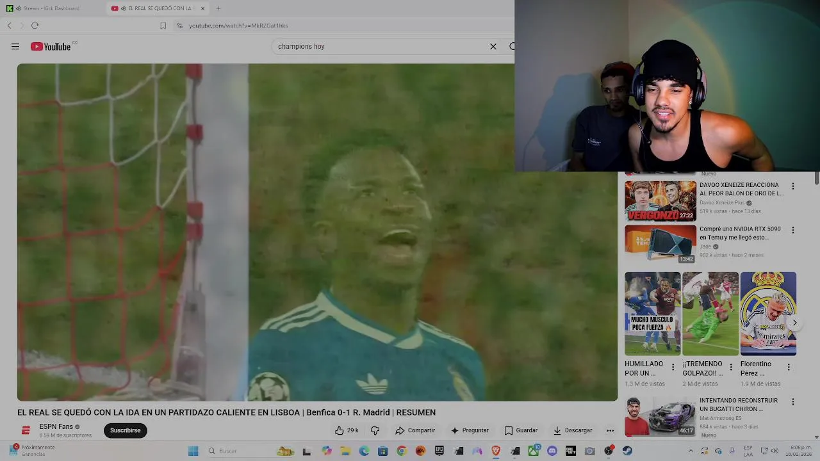Open the Windows Start menu
Image resolution: width=820 pixels, height=461 pixels.
pyautogui.click(x=193, y=451)
